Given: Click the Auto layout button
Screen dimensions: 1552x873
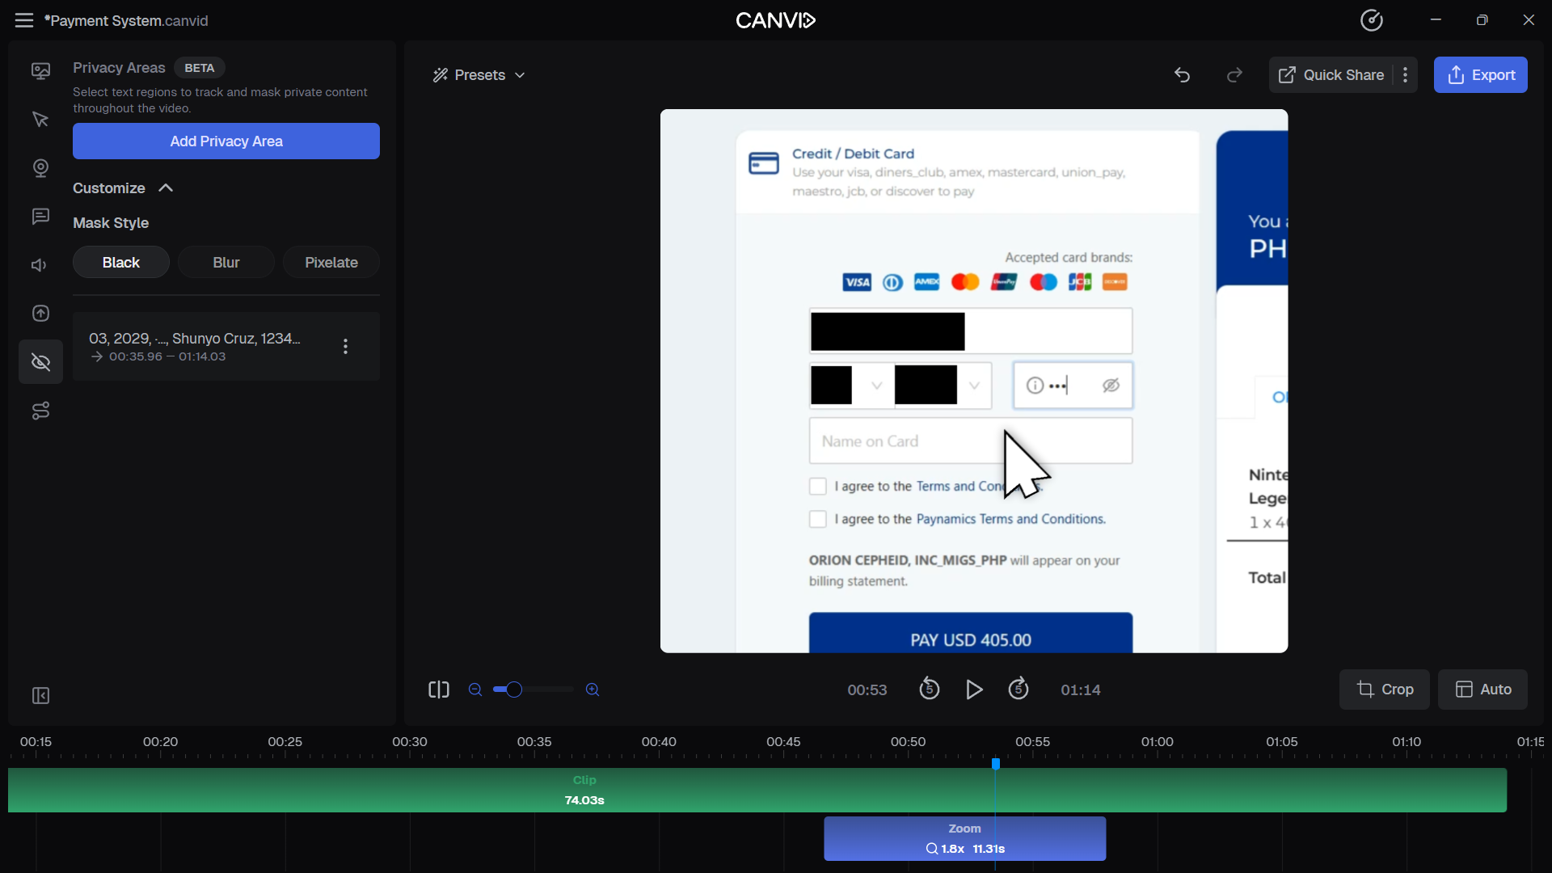Looking at the screenshot, I should coord(1483,690).
